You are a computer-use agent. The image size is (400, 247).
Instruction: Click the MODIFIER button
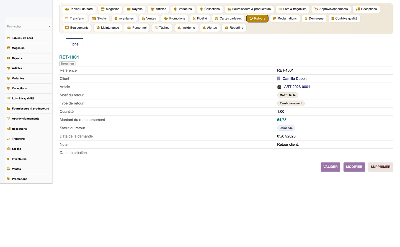point(354,167)
